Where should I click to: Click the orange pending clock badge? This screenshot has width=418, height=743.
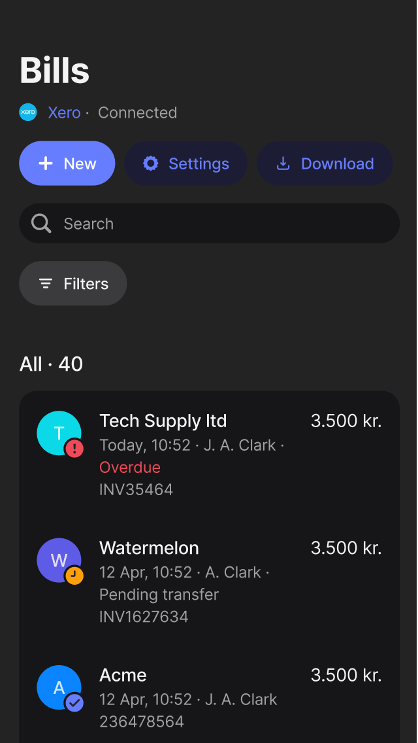(x=74, y=576)
